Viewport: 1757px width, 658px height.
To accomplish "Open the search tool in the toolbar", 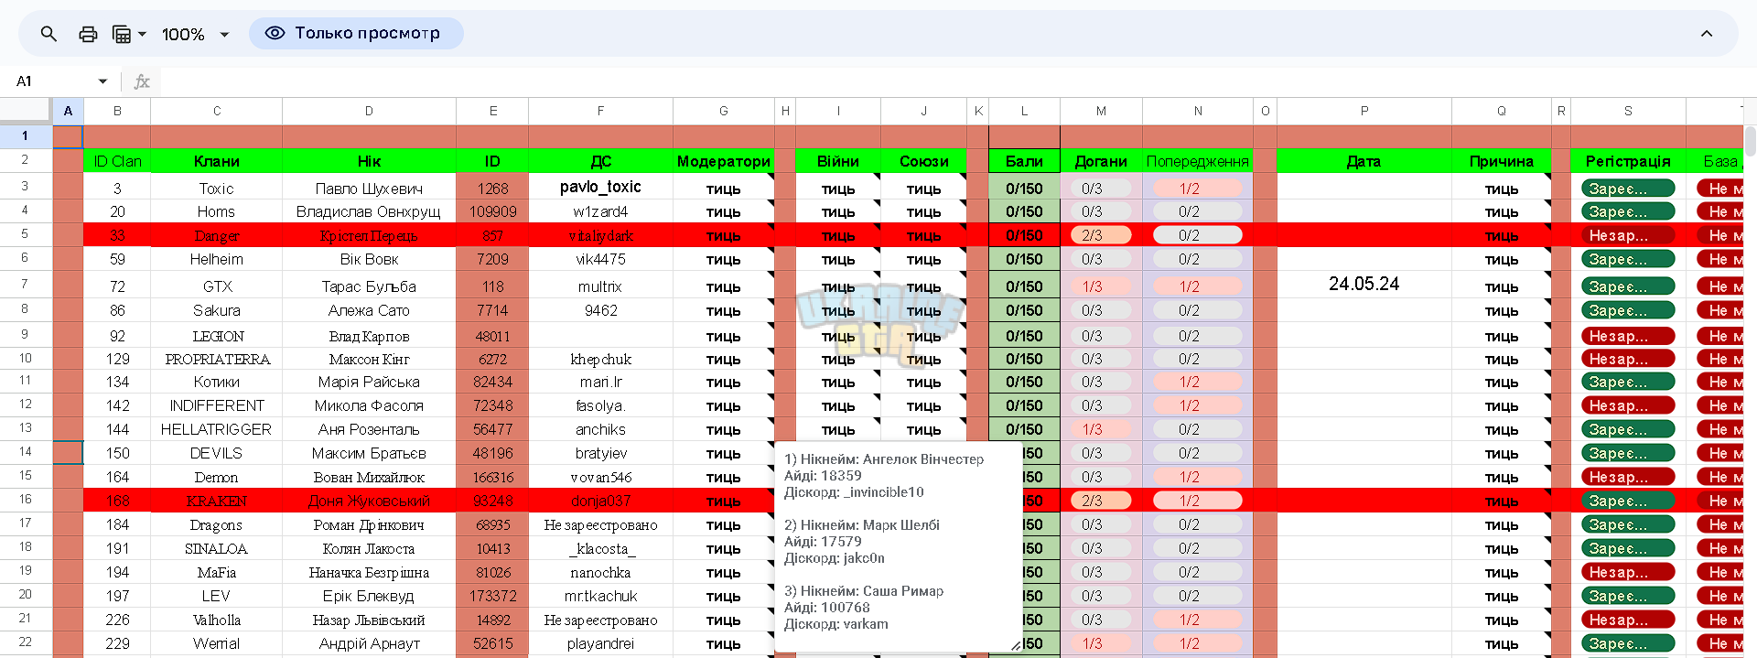I will click(x=49, y=34).
